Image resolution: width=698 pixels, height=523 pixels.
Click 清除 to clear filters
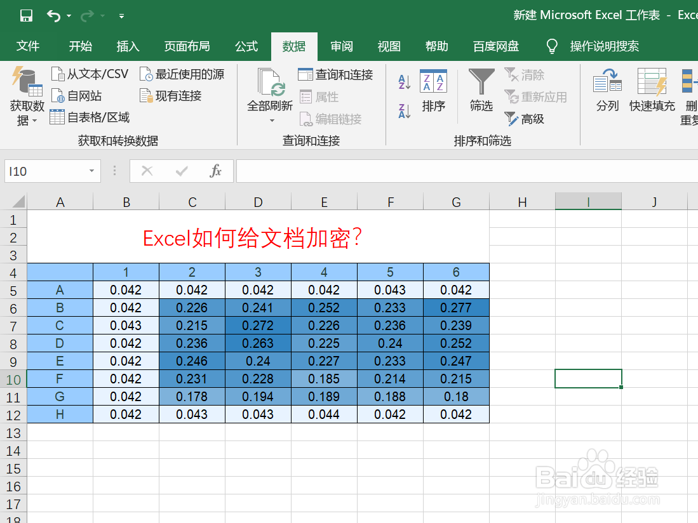click(x=524, y=75)
